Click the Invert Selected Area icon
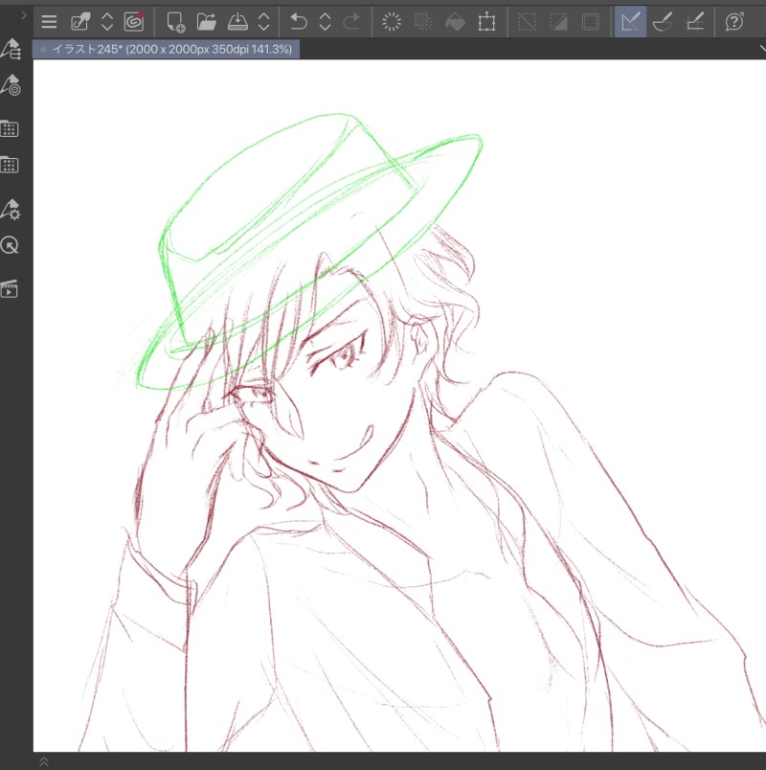 pyautogui.click(x=559, y=22)
